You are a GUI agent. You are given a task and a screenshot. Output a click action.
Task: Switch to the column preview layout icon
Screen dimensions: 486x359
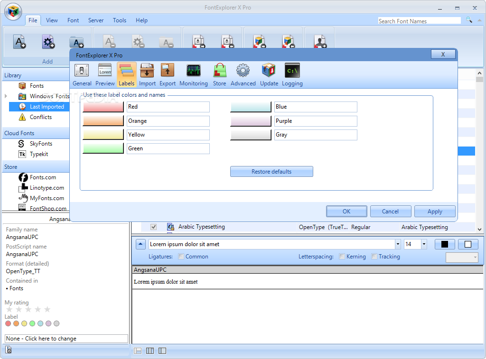click(x=150, y=350)
